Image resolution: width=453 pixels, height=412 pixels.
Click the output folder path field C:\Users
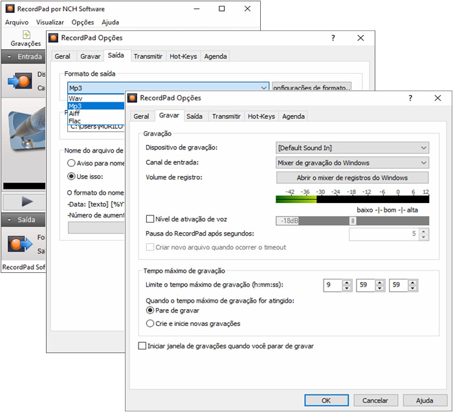coord(96,127)
